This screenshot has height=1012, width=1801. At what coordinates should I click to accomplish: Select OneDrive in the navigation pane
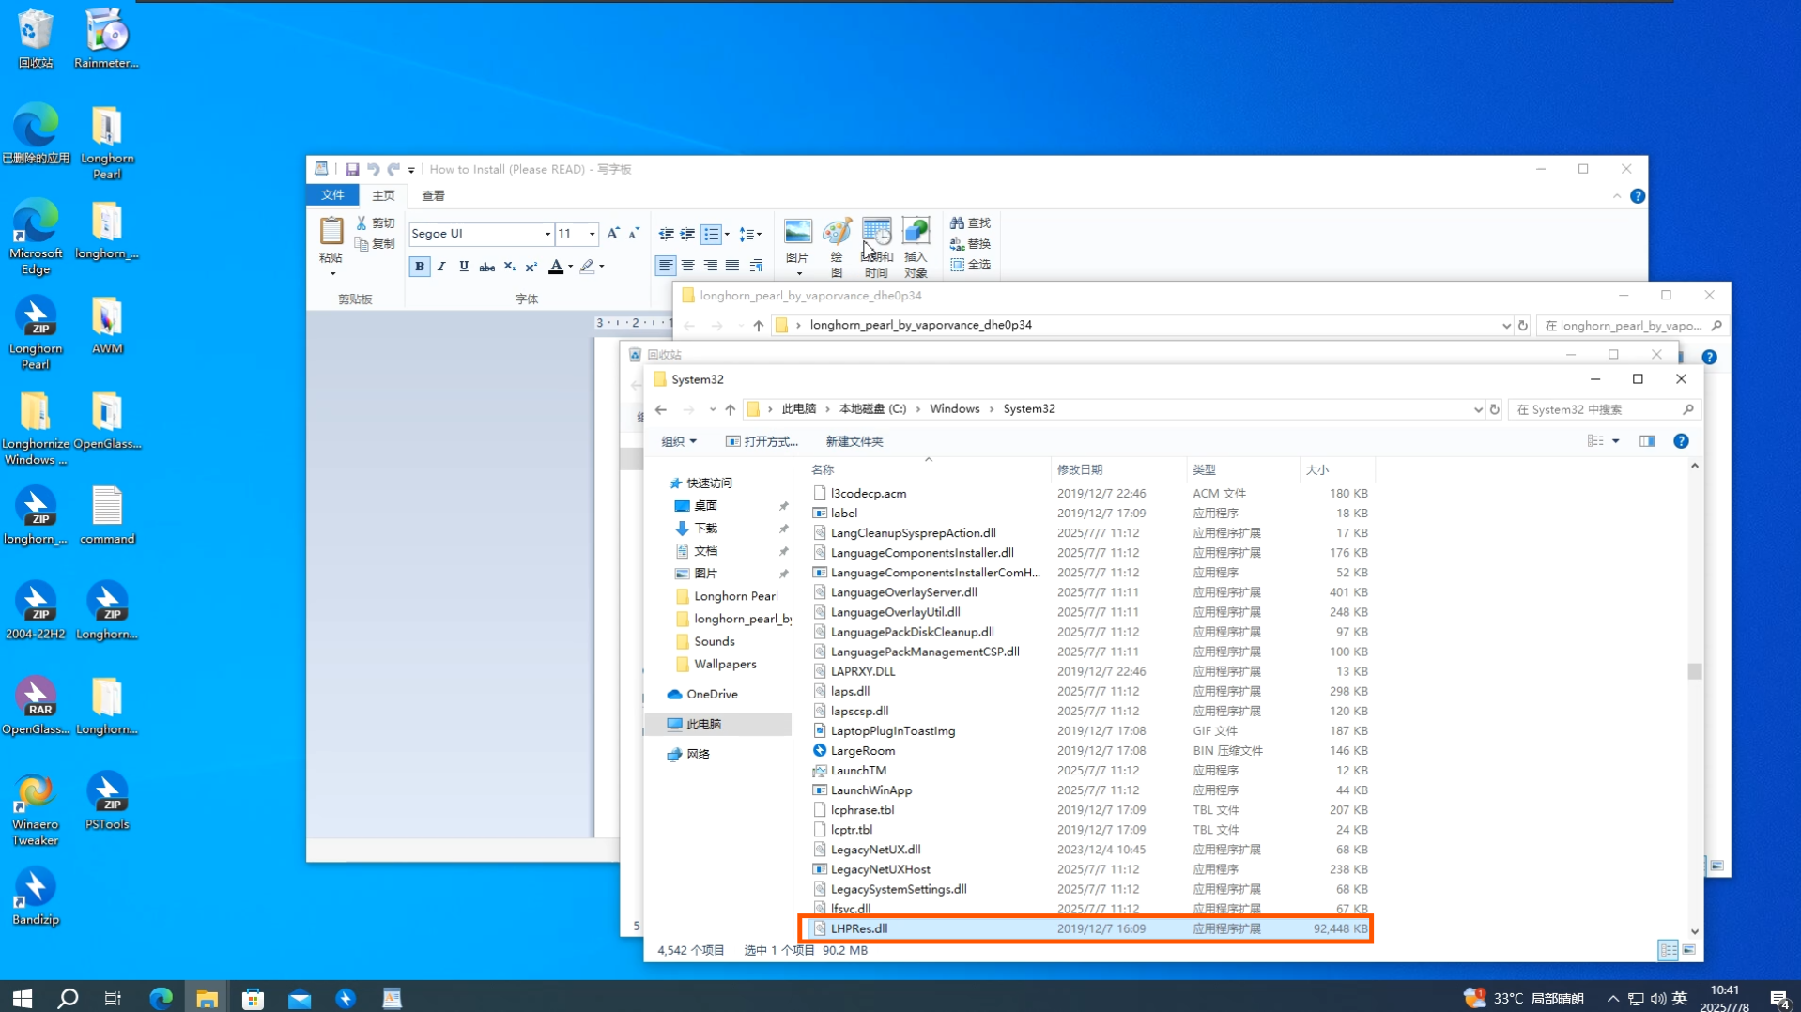[x=712, y=695]
